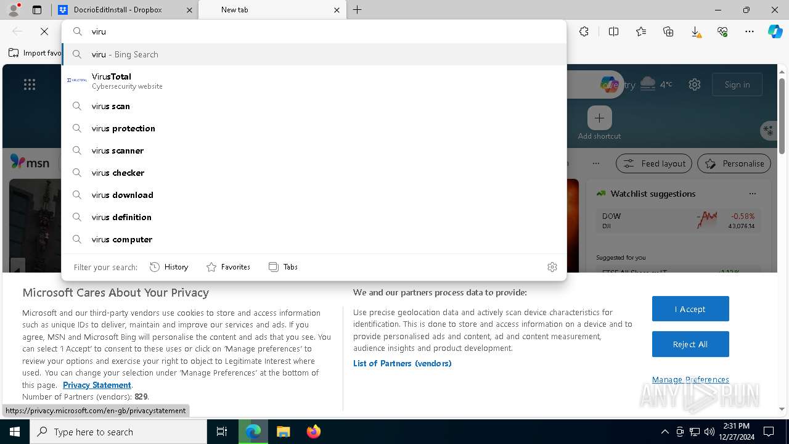Click the address bar containing 'viru'
789x444 pixels.
point(314,31)
